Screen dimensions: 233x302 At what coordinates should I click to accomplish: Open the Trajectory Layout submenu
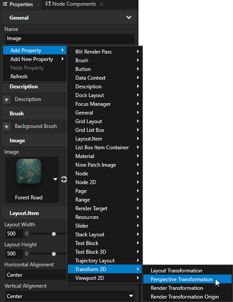click(105, 261)
